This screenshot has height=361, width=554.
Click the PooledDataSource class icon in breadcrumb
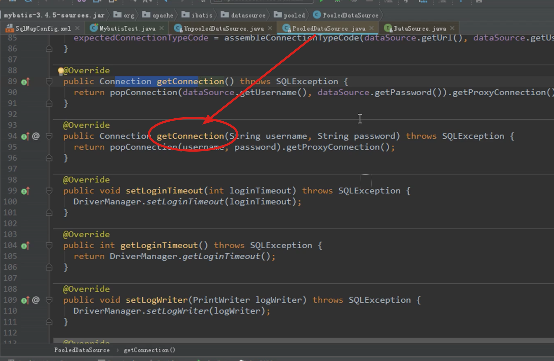point(317,15)
